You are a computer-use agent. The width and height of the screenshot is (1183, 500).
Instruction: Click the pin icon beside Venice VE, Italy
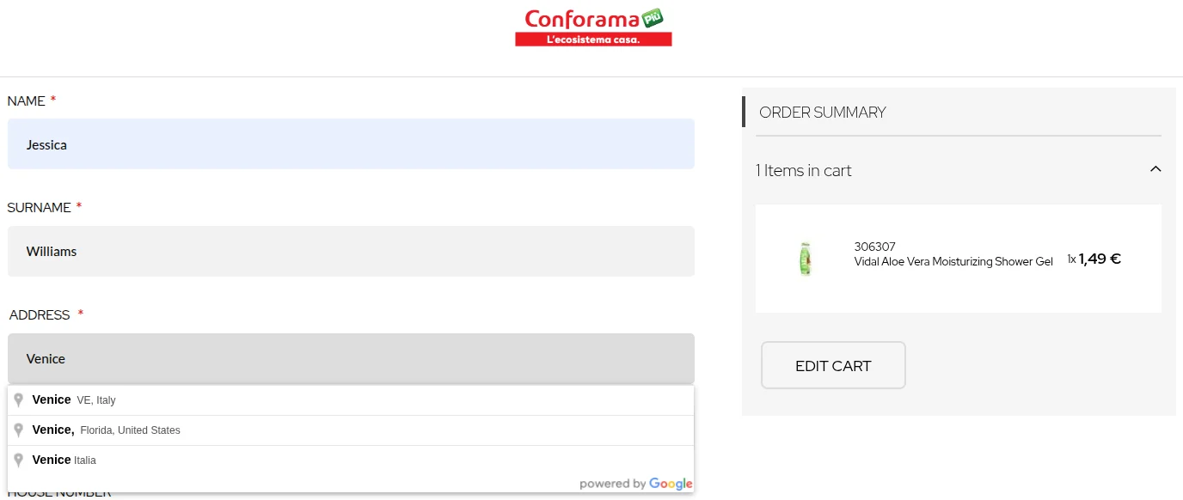pos(19,399)
